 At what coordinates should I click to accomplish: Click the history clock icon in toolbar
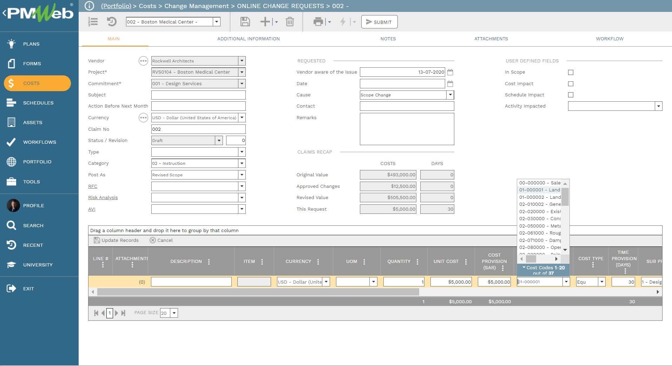(112, 22)
